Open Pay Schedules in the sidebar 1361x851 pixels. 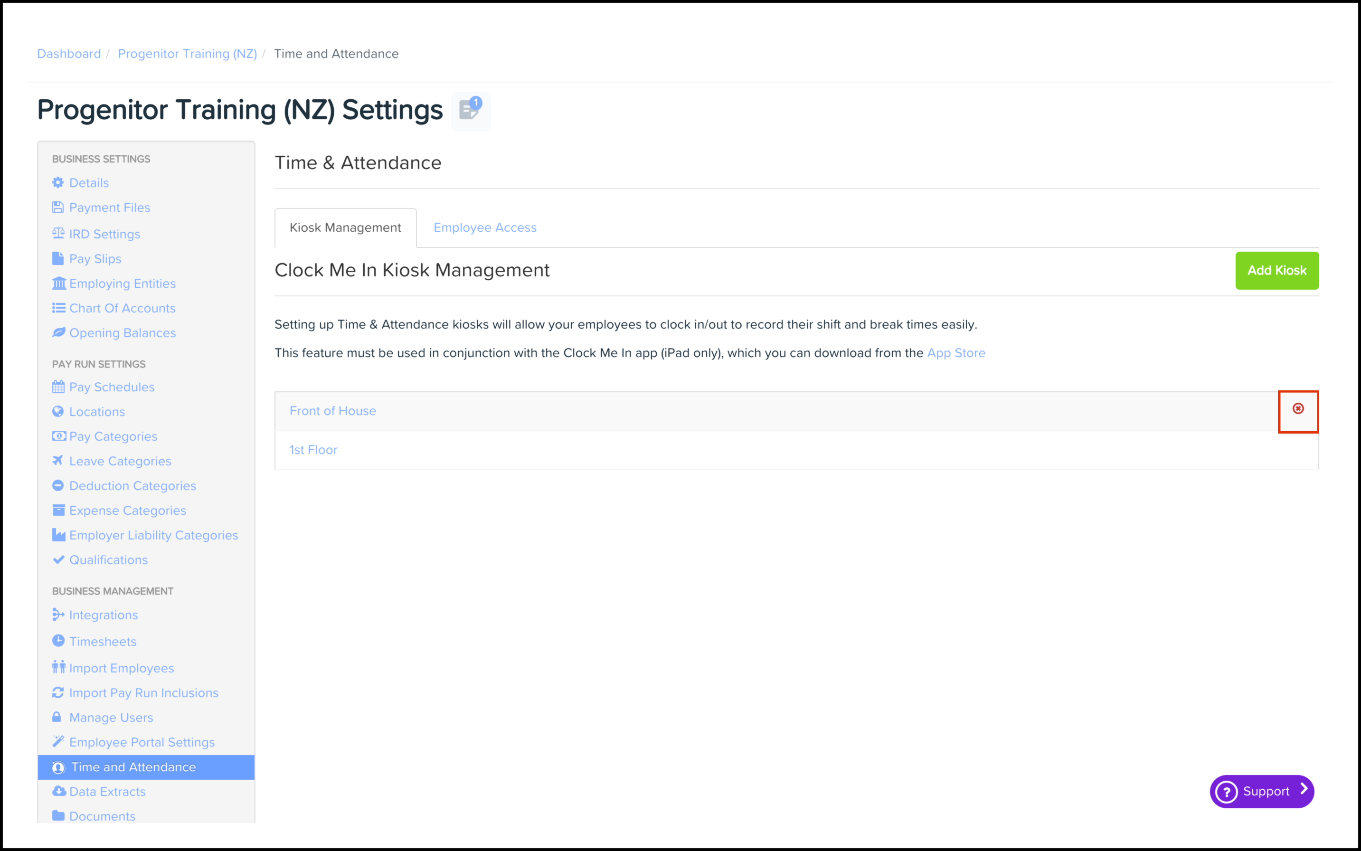click(x=112, y=387)
